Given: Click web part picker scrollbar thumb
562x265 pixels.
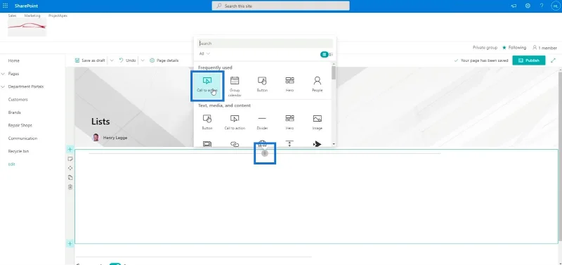Looking at the screenshot, I should pyautogui.click(x=334, y=73).
